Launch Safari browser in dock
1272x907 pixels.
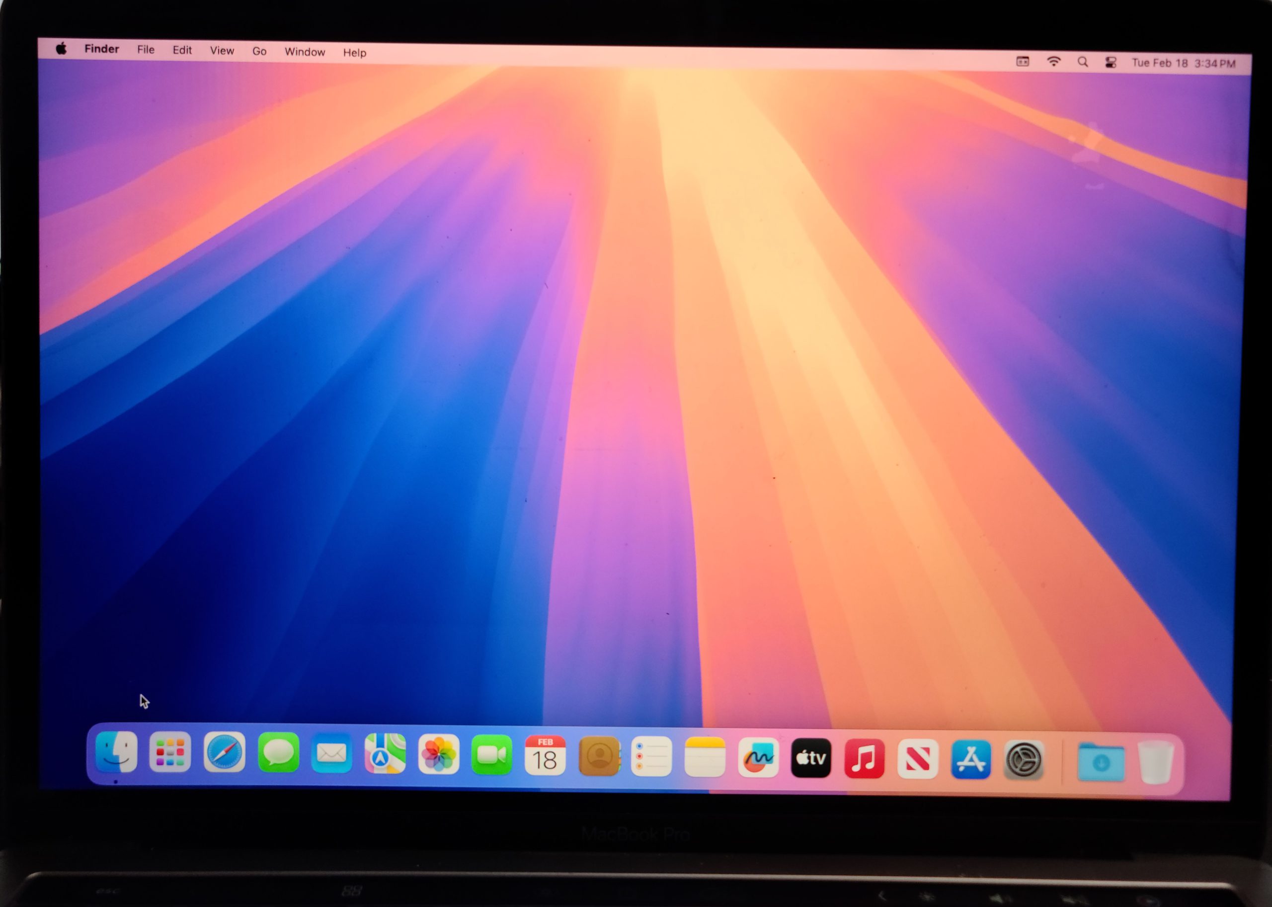224,752
